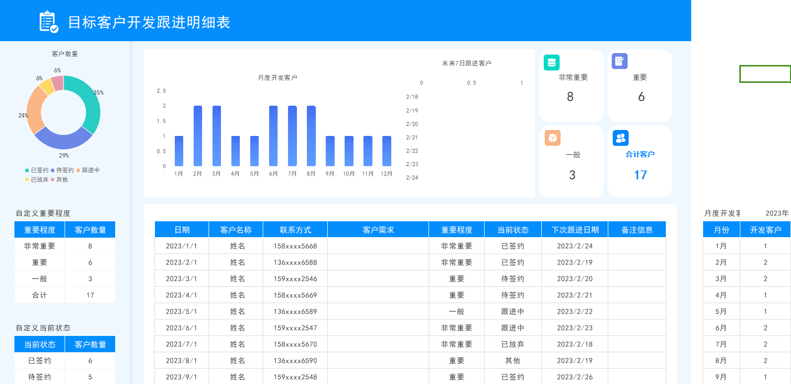Click the pink 其他 legend swatch
This screenshot has width=791, height=384.
pos(53,180)
